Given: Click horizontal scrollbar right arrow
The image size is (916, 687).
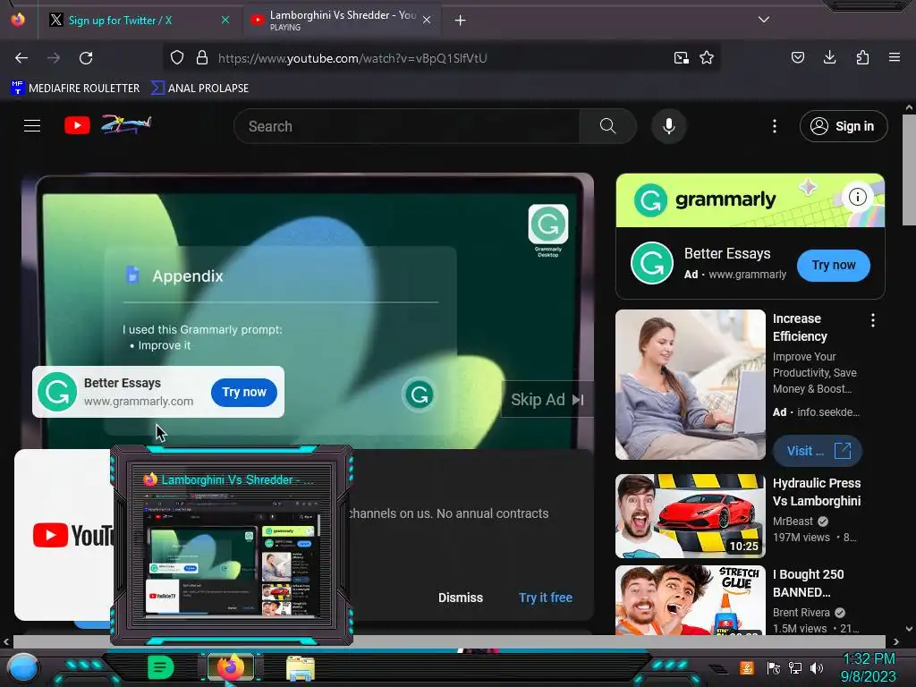Looking at the screenshot, I should [x=895, y=641].
